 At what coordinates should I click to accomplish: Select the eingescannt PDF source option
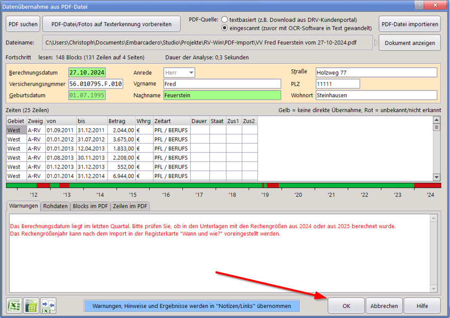tap(225, 28)
